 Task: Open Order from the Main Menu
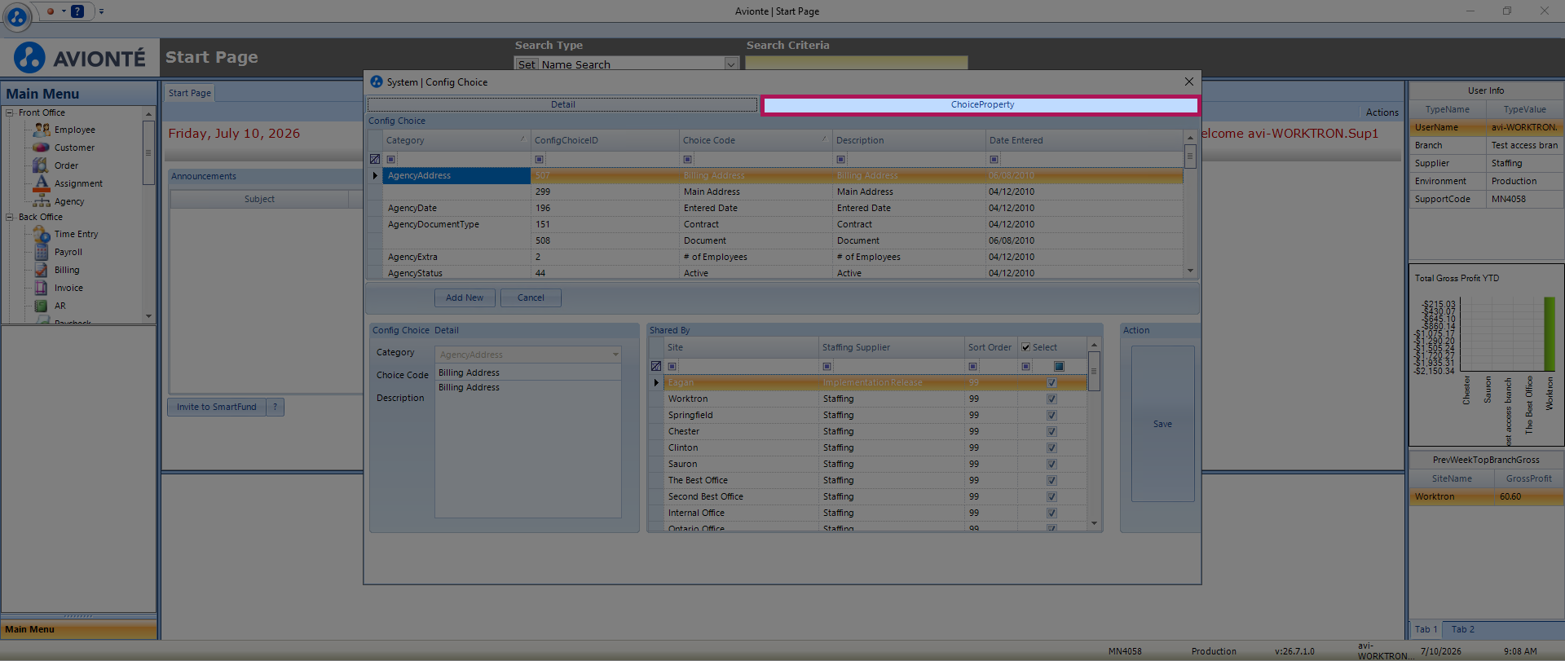pos(66,165)
